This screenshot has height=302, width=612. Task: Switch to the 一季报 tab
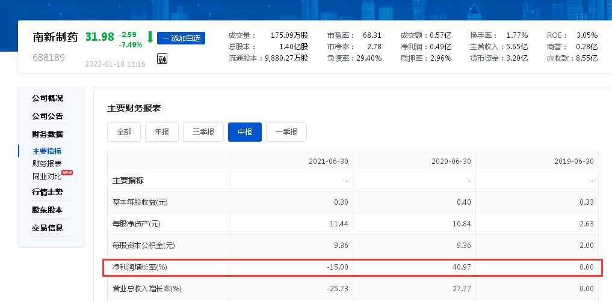(286, 132)
